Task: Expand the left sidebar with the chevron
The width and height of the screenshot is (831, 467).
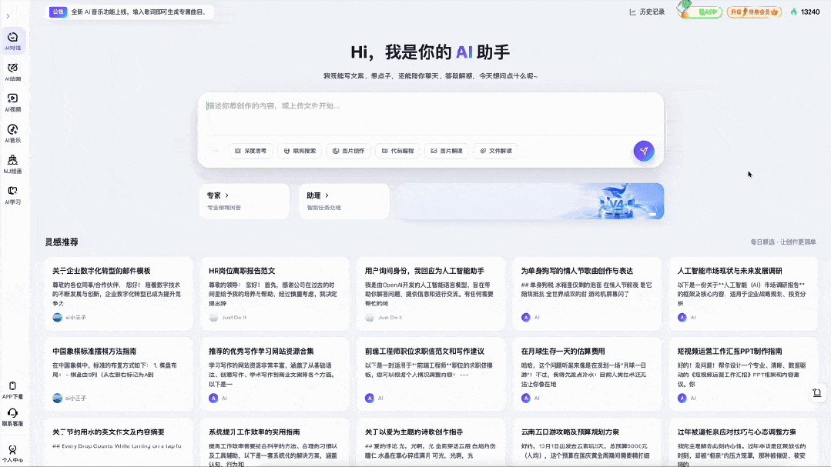Action: (8, 16)
